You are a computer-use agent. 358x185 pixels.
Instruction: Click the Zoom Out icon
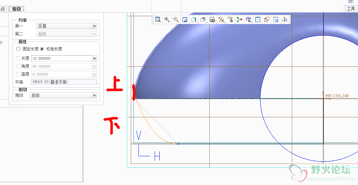(176, 20)
